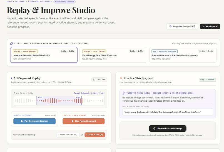The width and height of the screenshot is (224, 152).
Task: Go back to Workspace
Action: tap(210, 26)
